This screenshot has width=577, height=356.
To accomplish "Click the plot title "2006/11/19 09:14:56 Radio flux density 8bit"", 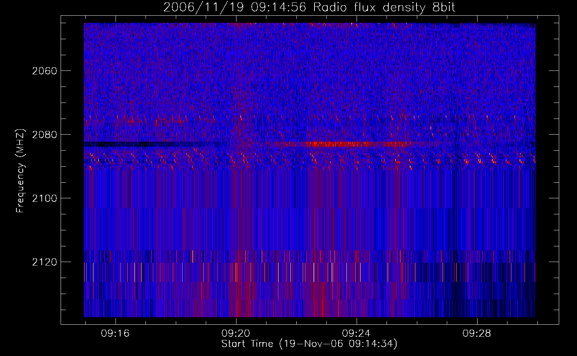I will coord(309,7).
